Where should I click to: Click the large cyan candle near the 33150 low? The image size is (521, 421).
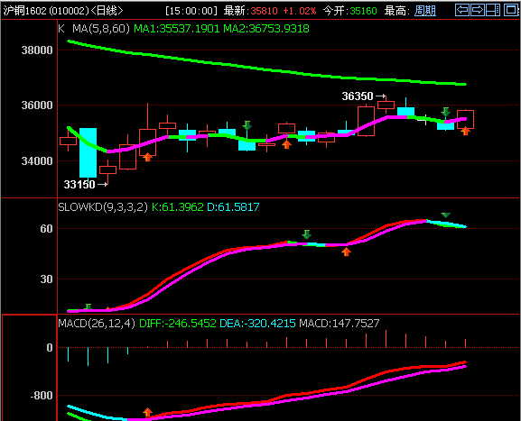click(x=88, y=152)
